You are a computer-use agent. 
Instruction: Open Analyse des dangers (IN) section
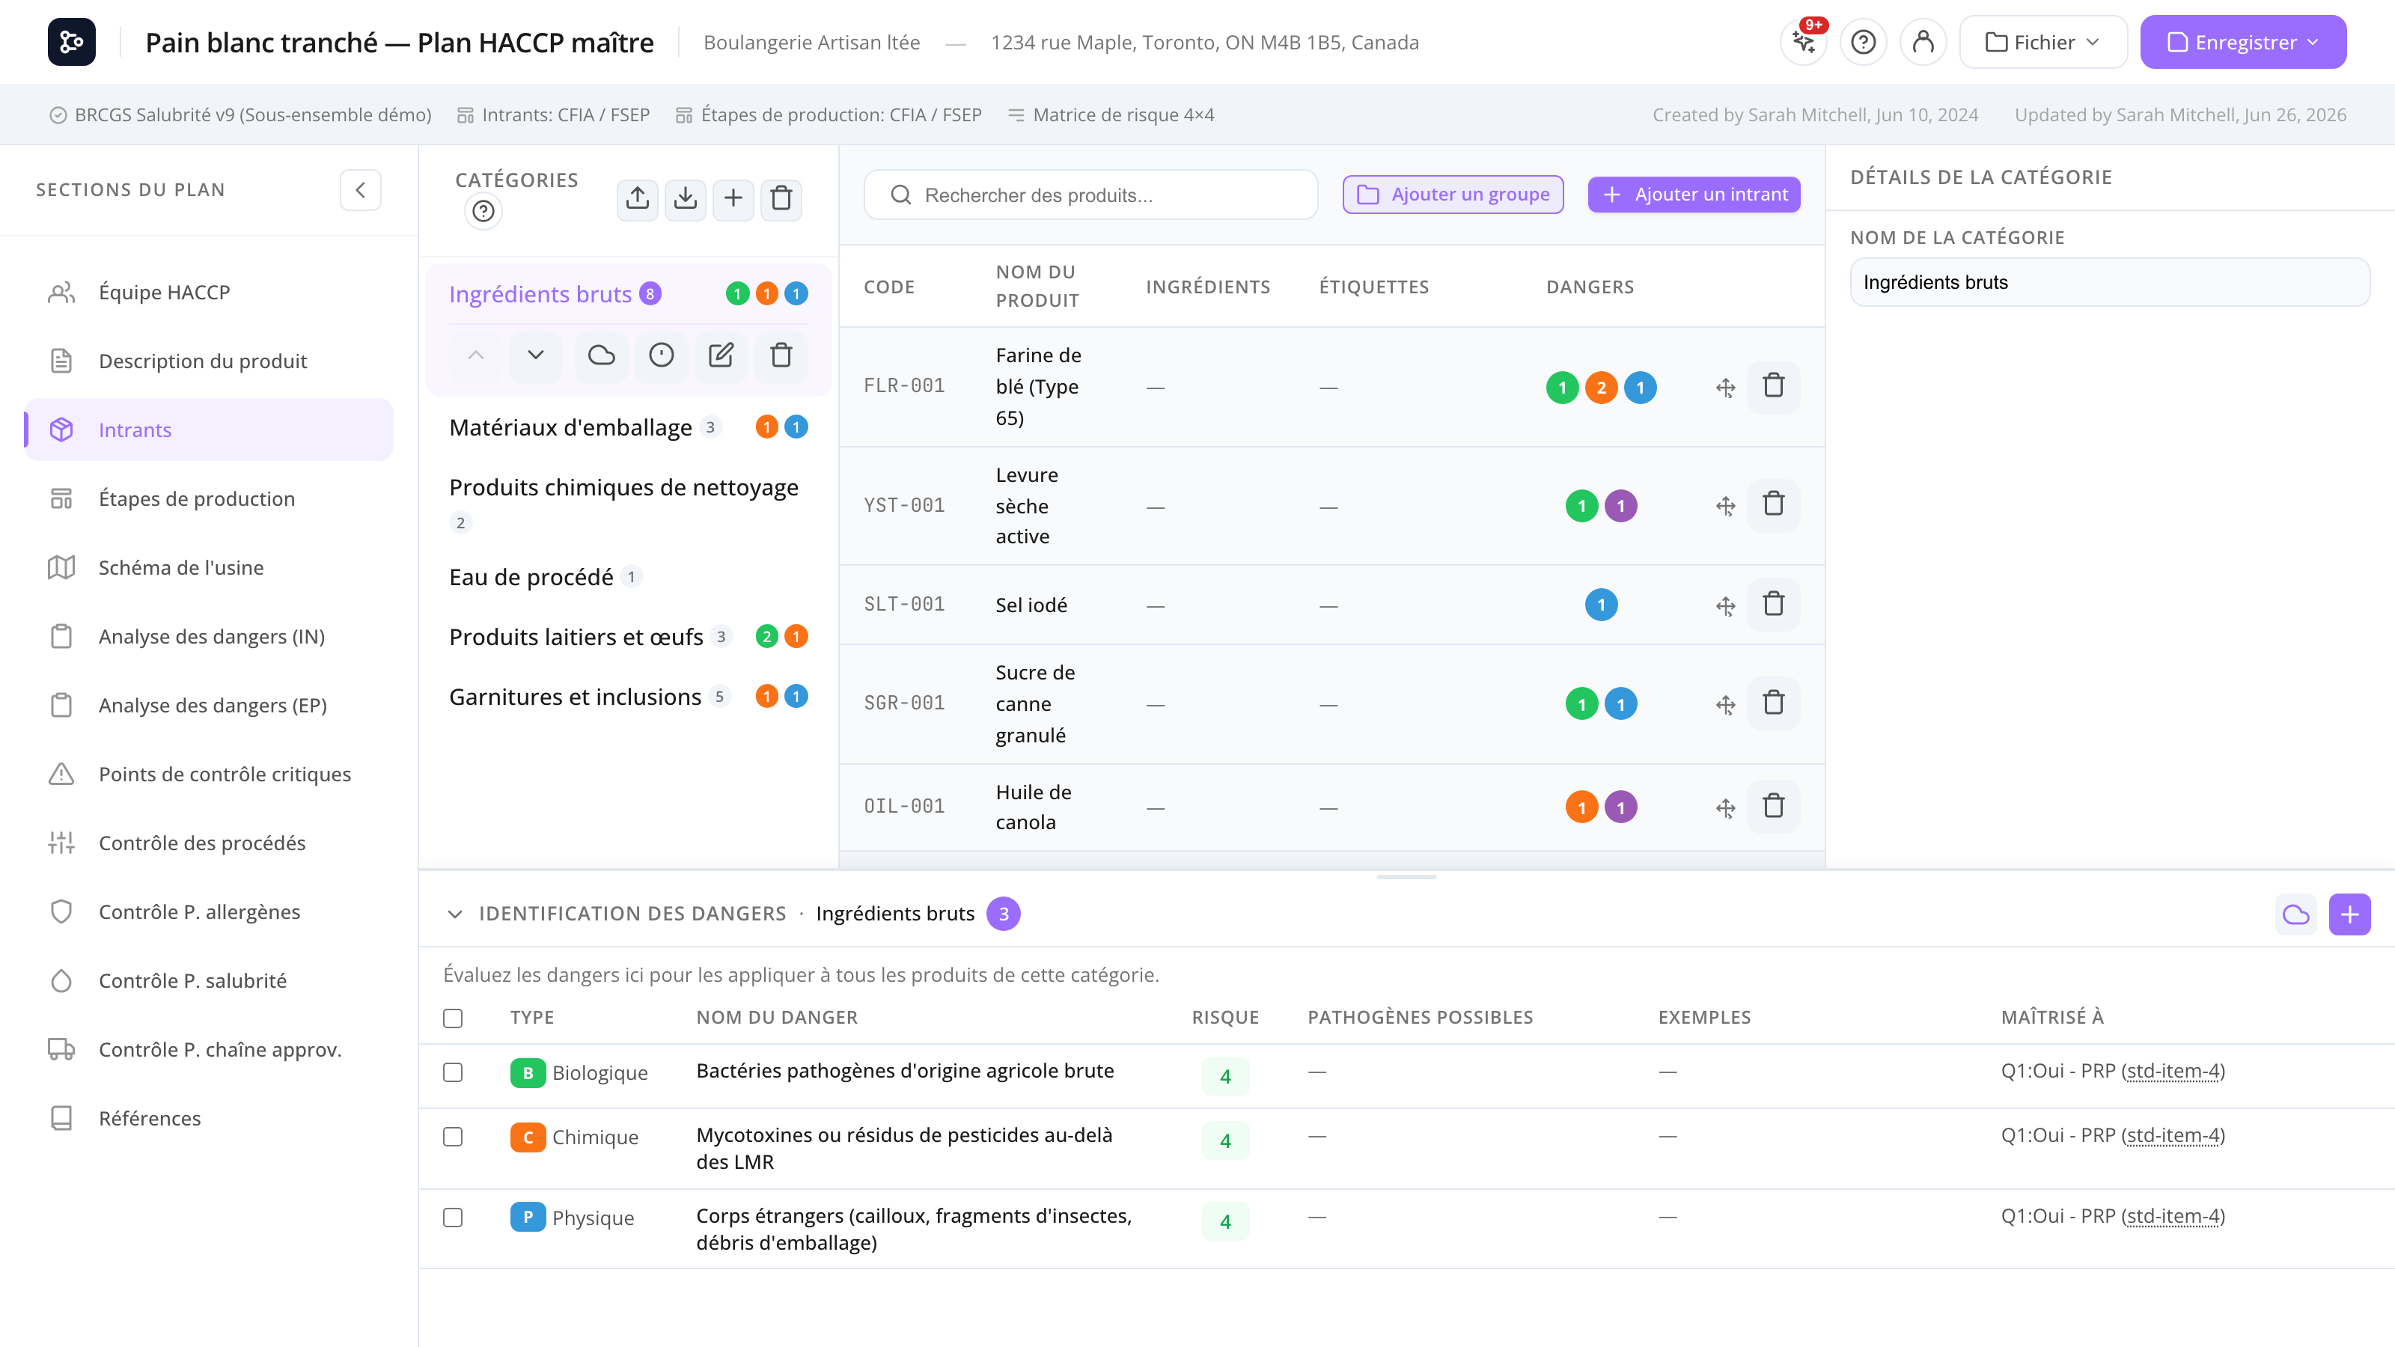pos(210,636)
